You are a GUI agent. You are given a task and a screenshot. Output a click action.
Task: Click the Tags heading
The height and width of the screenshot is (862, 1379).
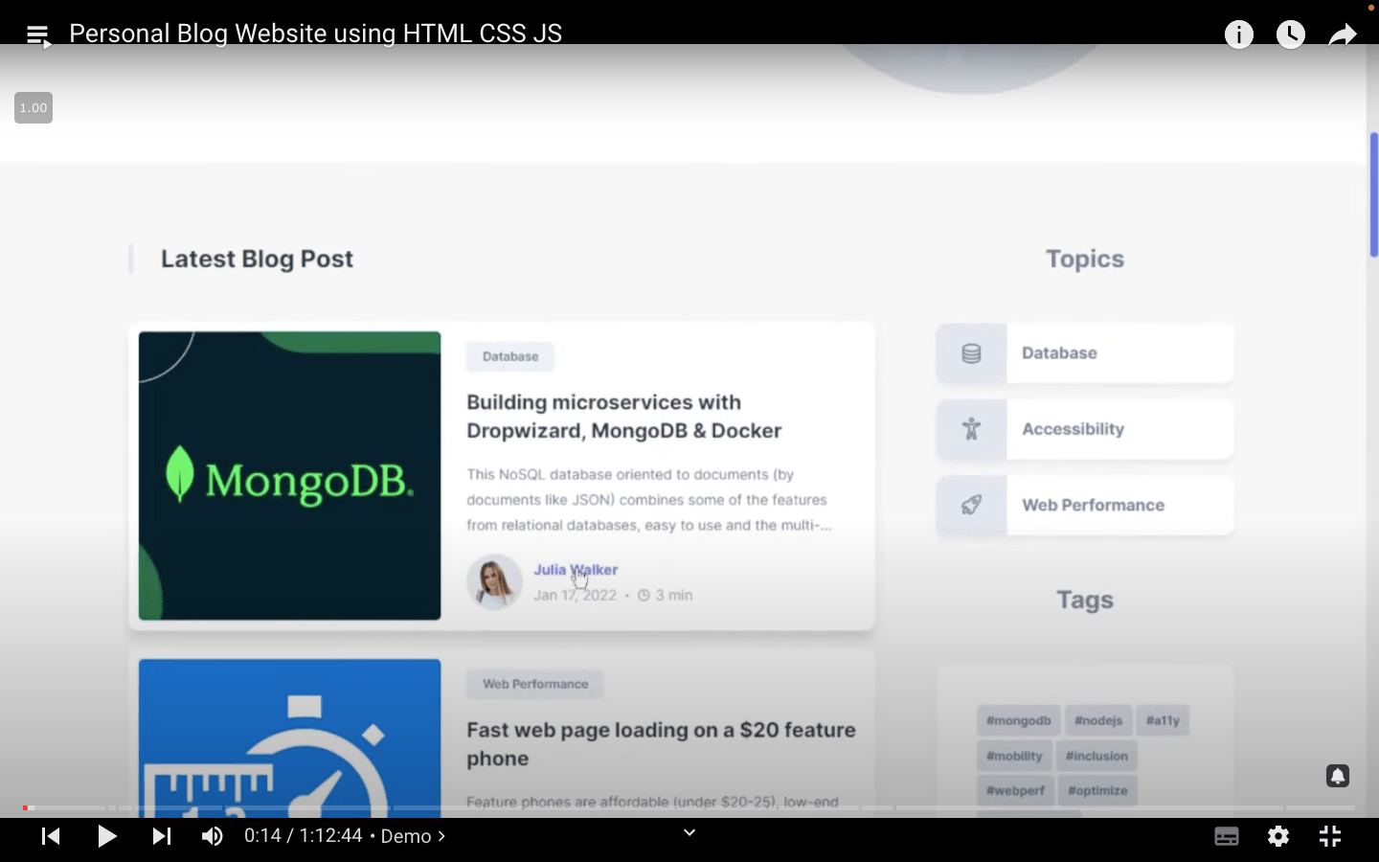[x=1085, y=601]
